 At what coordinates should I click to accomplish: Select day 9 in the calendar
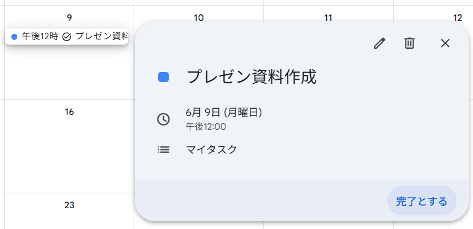coord(69,18)
